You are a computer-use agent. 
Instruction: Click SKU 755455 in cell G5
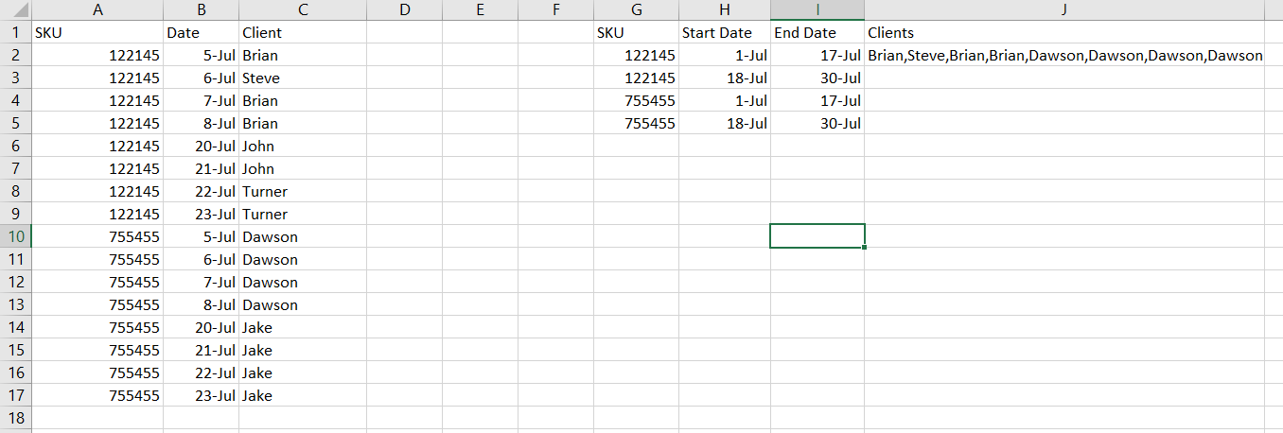coord(636,123)
